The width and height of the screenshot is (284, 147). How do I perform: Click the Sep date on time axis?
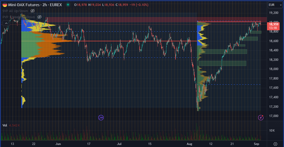point(256,144)
